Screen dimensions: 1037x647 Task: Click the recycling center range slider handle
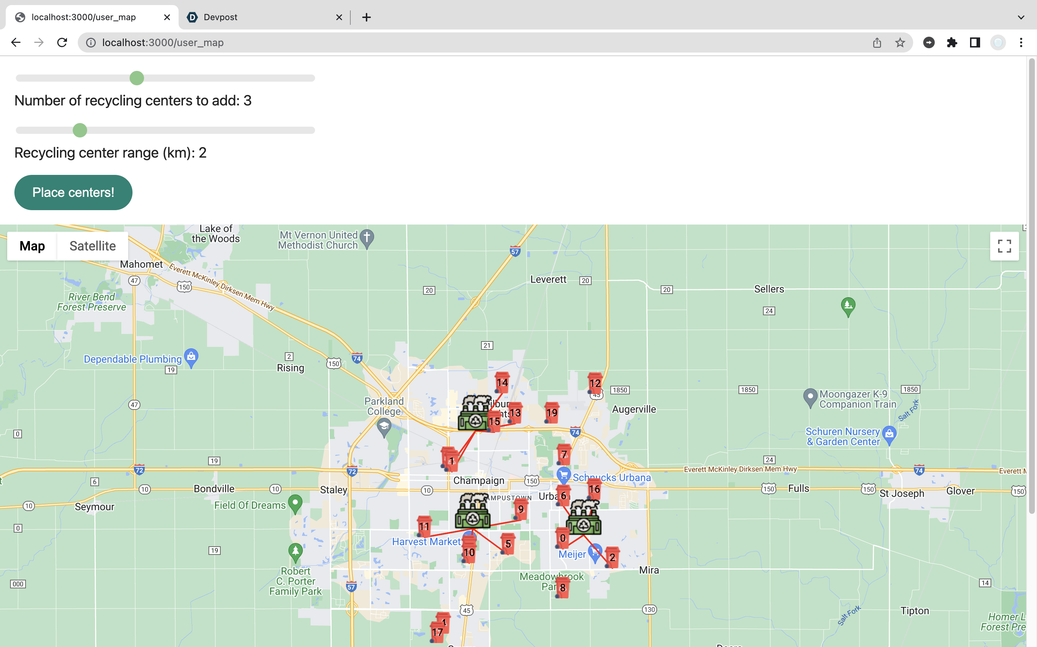[x=80, y=130]
